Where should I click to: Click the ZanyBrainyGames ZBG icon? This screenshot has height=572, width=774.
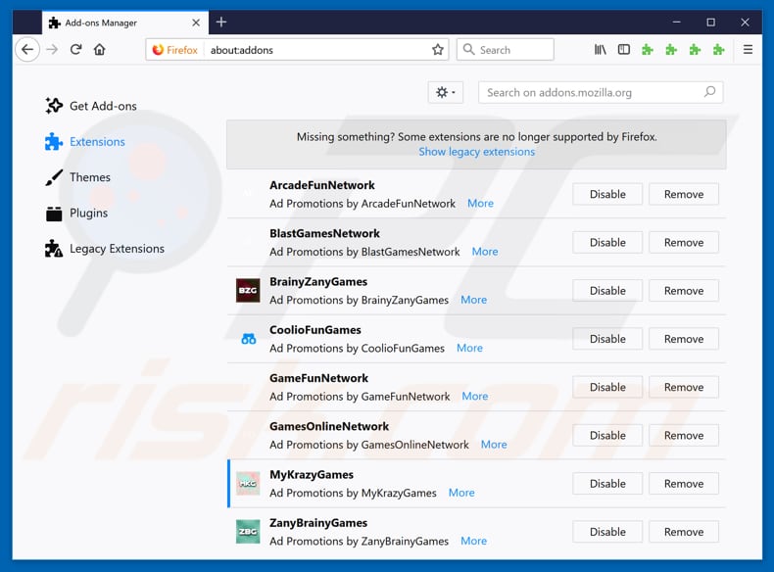pos(248,532)
